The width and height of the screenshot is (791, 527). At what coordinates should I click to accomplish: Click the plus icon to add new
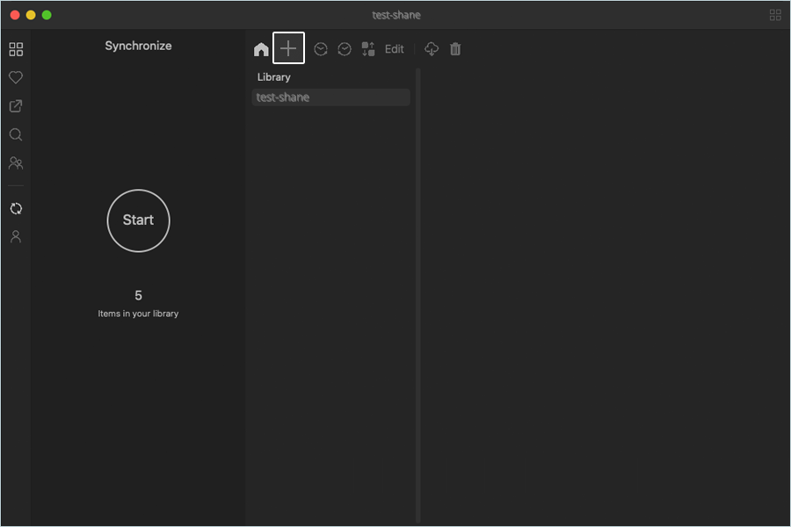pyautogui.click(x=288, y=48)
